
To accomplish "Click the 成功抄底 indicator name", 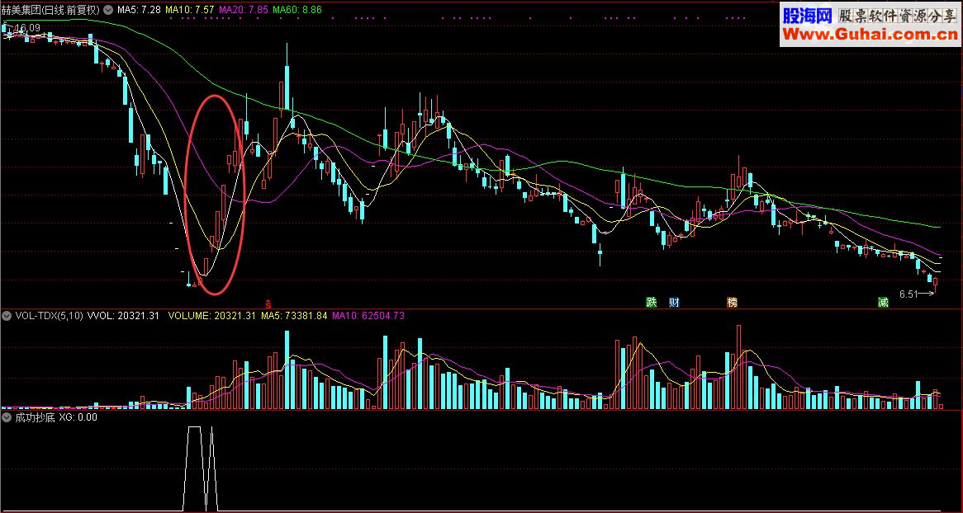I will click(x=35, y=417).
